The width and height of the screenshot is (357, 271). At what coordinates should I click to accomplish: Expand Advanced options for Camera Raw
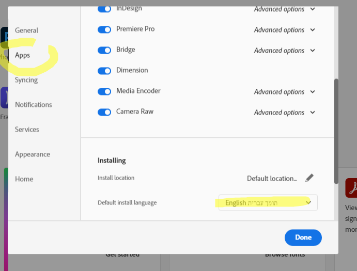click(284, 113)
